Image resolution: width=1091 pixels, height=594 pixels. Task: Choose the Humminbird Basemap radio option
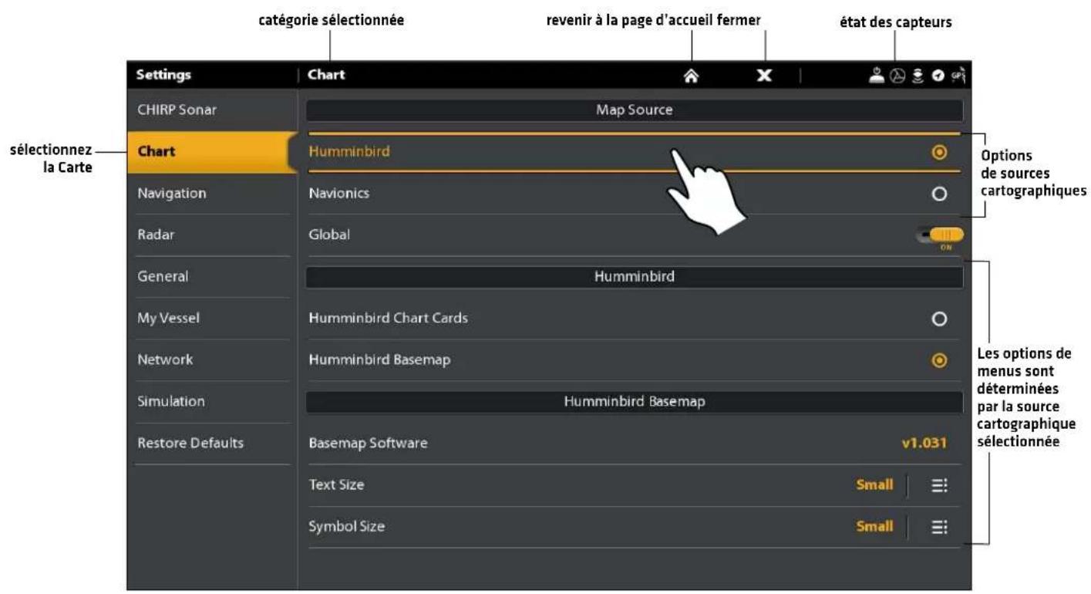938,360
